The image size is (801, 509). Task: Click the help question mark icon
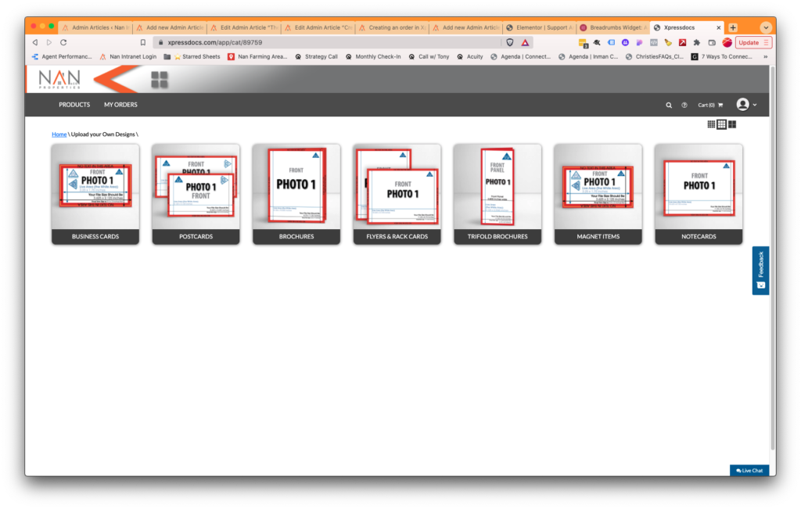point(684,106)
